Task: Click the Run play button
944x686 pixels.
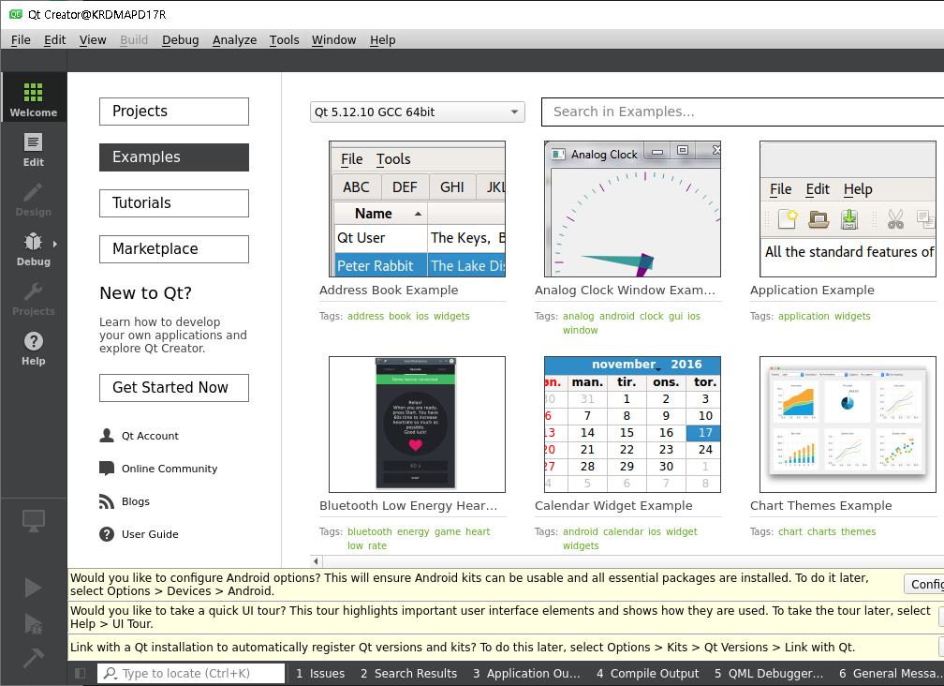Action: click(33, 588)
